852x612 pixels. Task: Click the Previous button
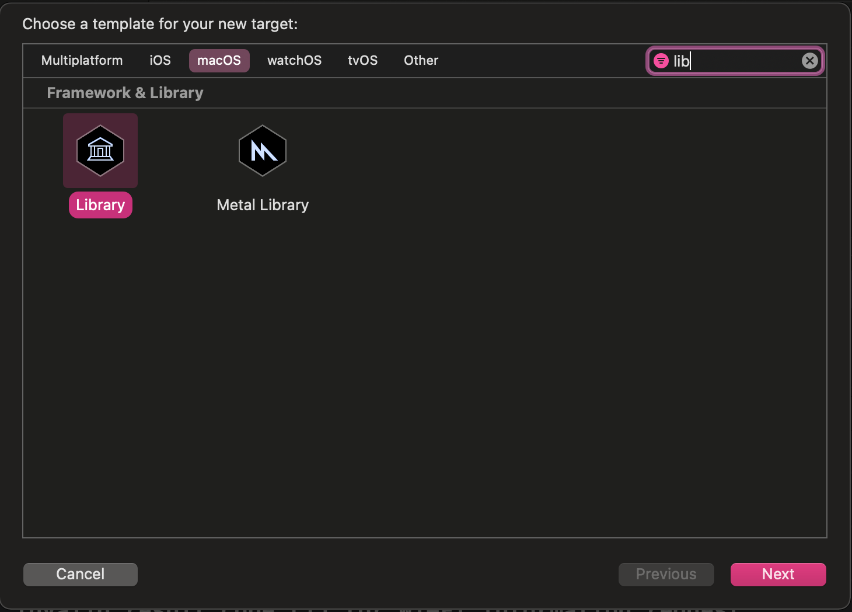[666, 574]
